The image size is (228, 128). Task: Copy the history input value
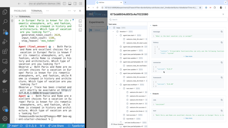coord(221,42)
